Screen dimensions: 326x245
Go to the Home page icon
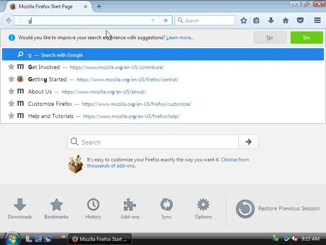click(286, 20)
